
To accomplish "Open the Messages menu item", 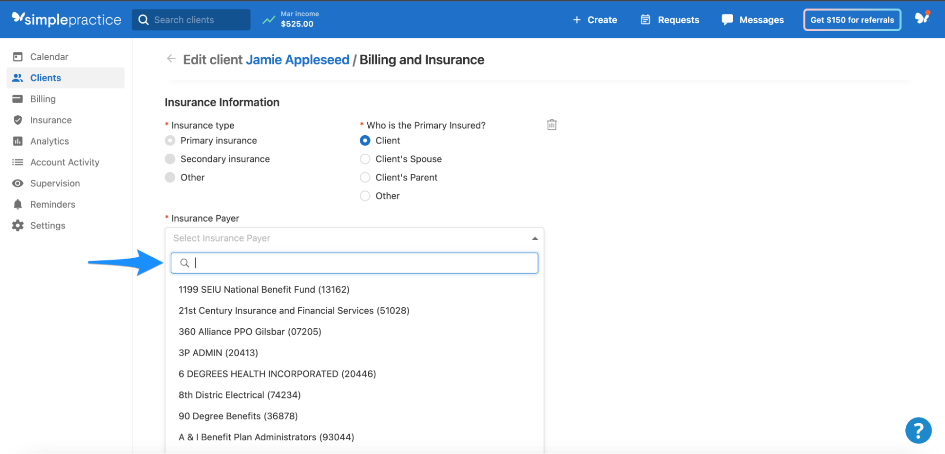I will (x=761, y=19).
